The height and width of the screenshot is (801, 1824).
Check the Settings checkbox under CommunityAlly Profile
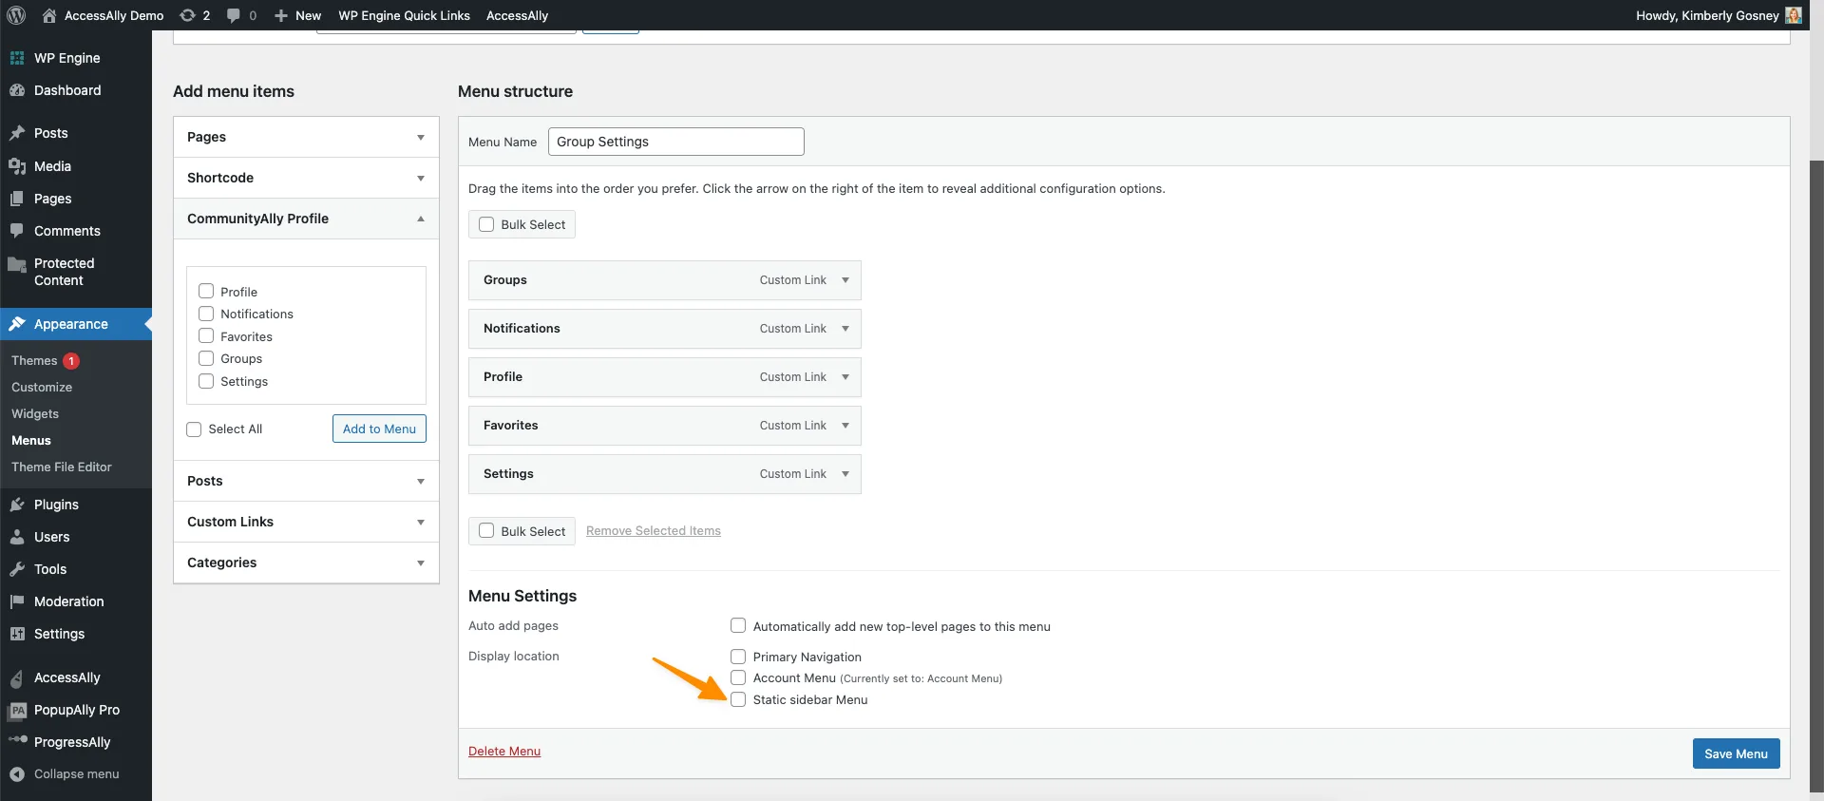click(x=206, y=381)
